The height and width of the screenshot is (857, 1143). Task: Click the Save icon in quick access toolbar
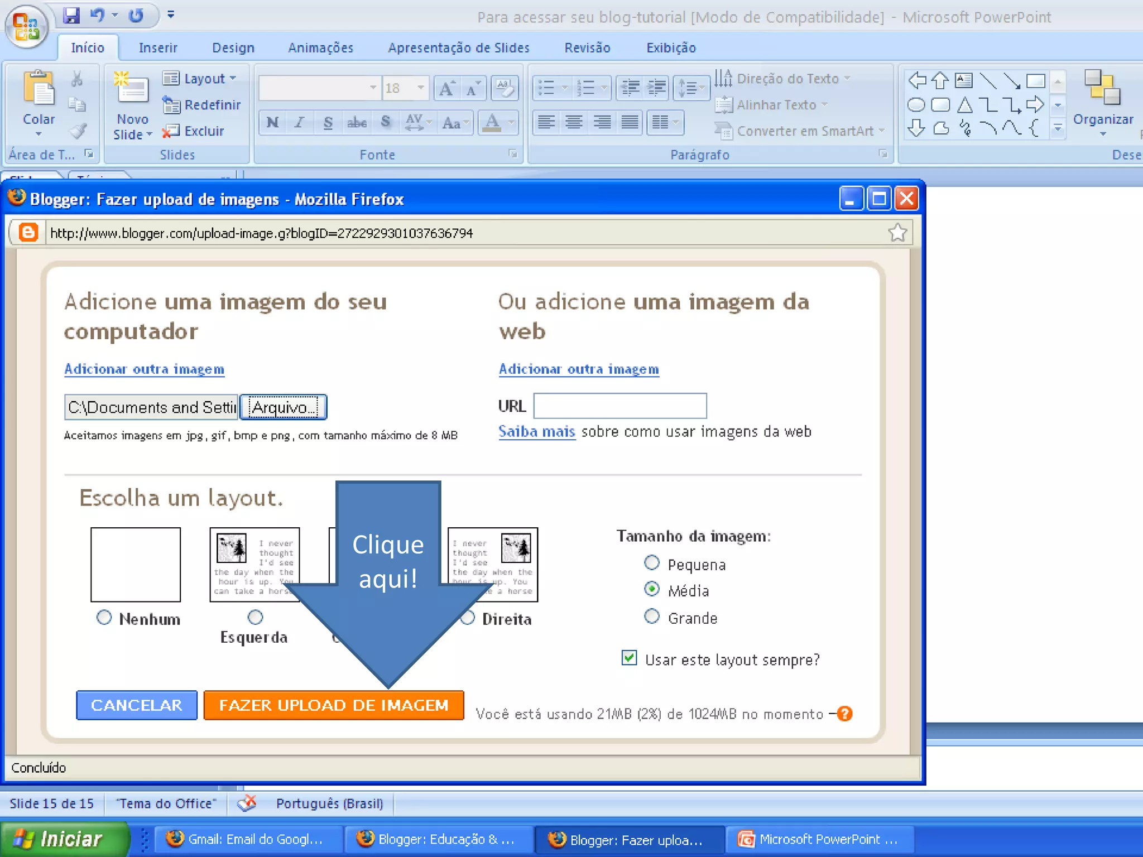(x=71, y=15)
